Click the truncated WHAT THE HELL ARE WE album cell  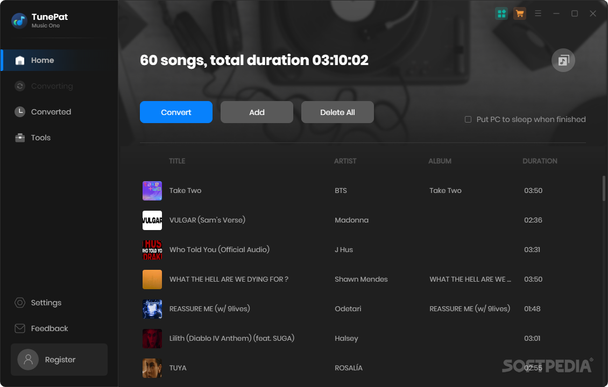click(470, 279)
